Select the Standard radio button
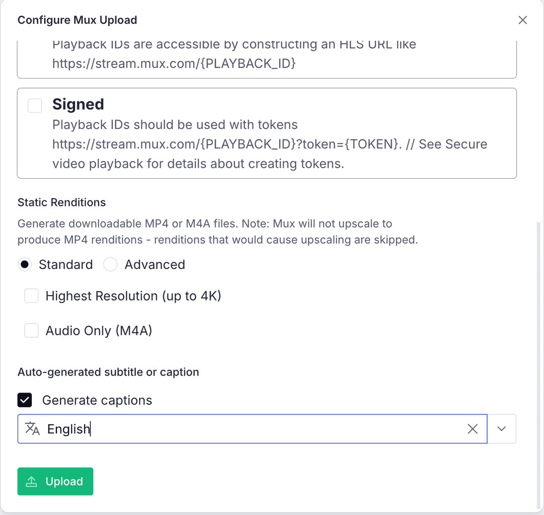544x515 pixels. pos(25,265)
